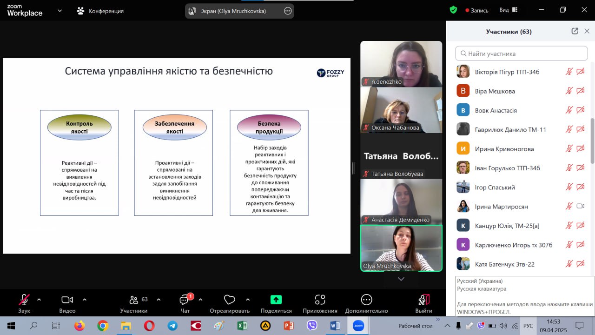The height and width of the screenshot is (335, 595).
Task: Select the Экран (Olya Mruchkovska) shared screen label
Action: [x=233, y=11]
